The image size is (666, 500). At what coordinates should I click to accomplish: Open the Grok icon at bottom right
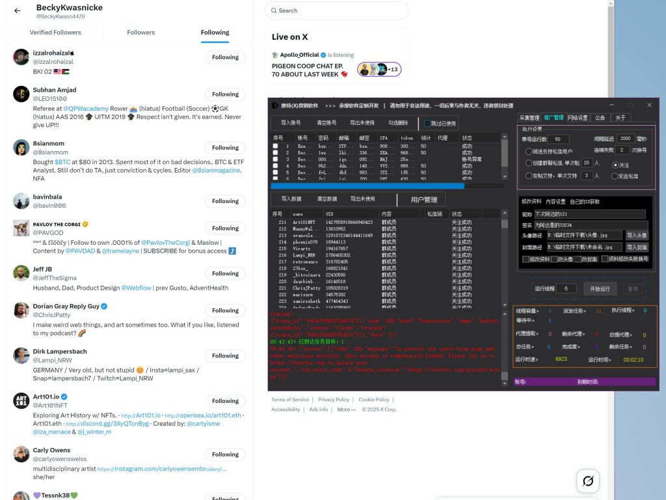588,481
